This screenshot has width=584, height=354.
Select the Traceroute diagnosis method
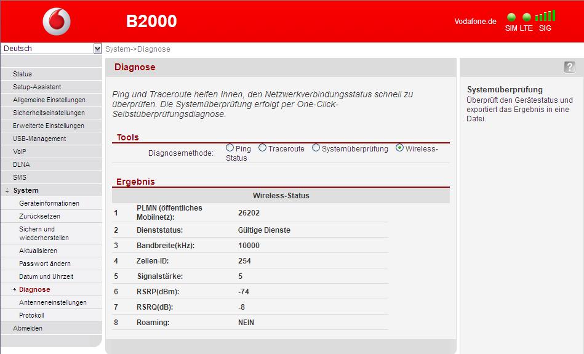click(262, 148)
